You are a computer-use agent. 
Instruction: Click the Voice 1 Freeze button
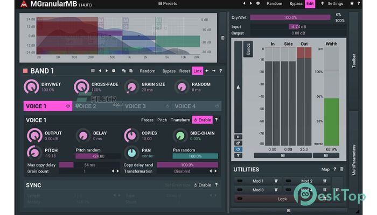(x=147, y=120)
